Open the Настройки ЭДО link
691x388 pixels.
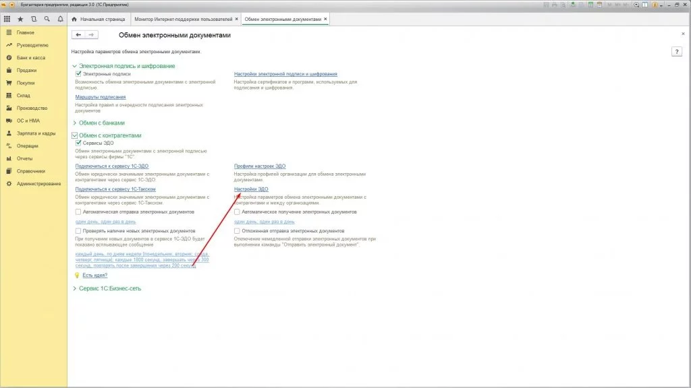pos(251,189)
